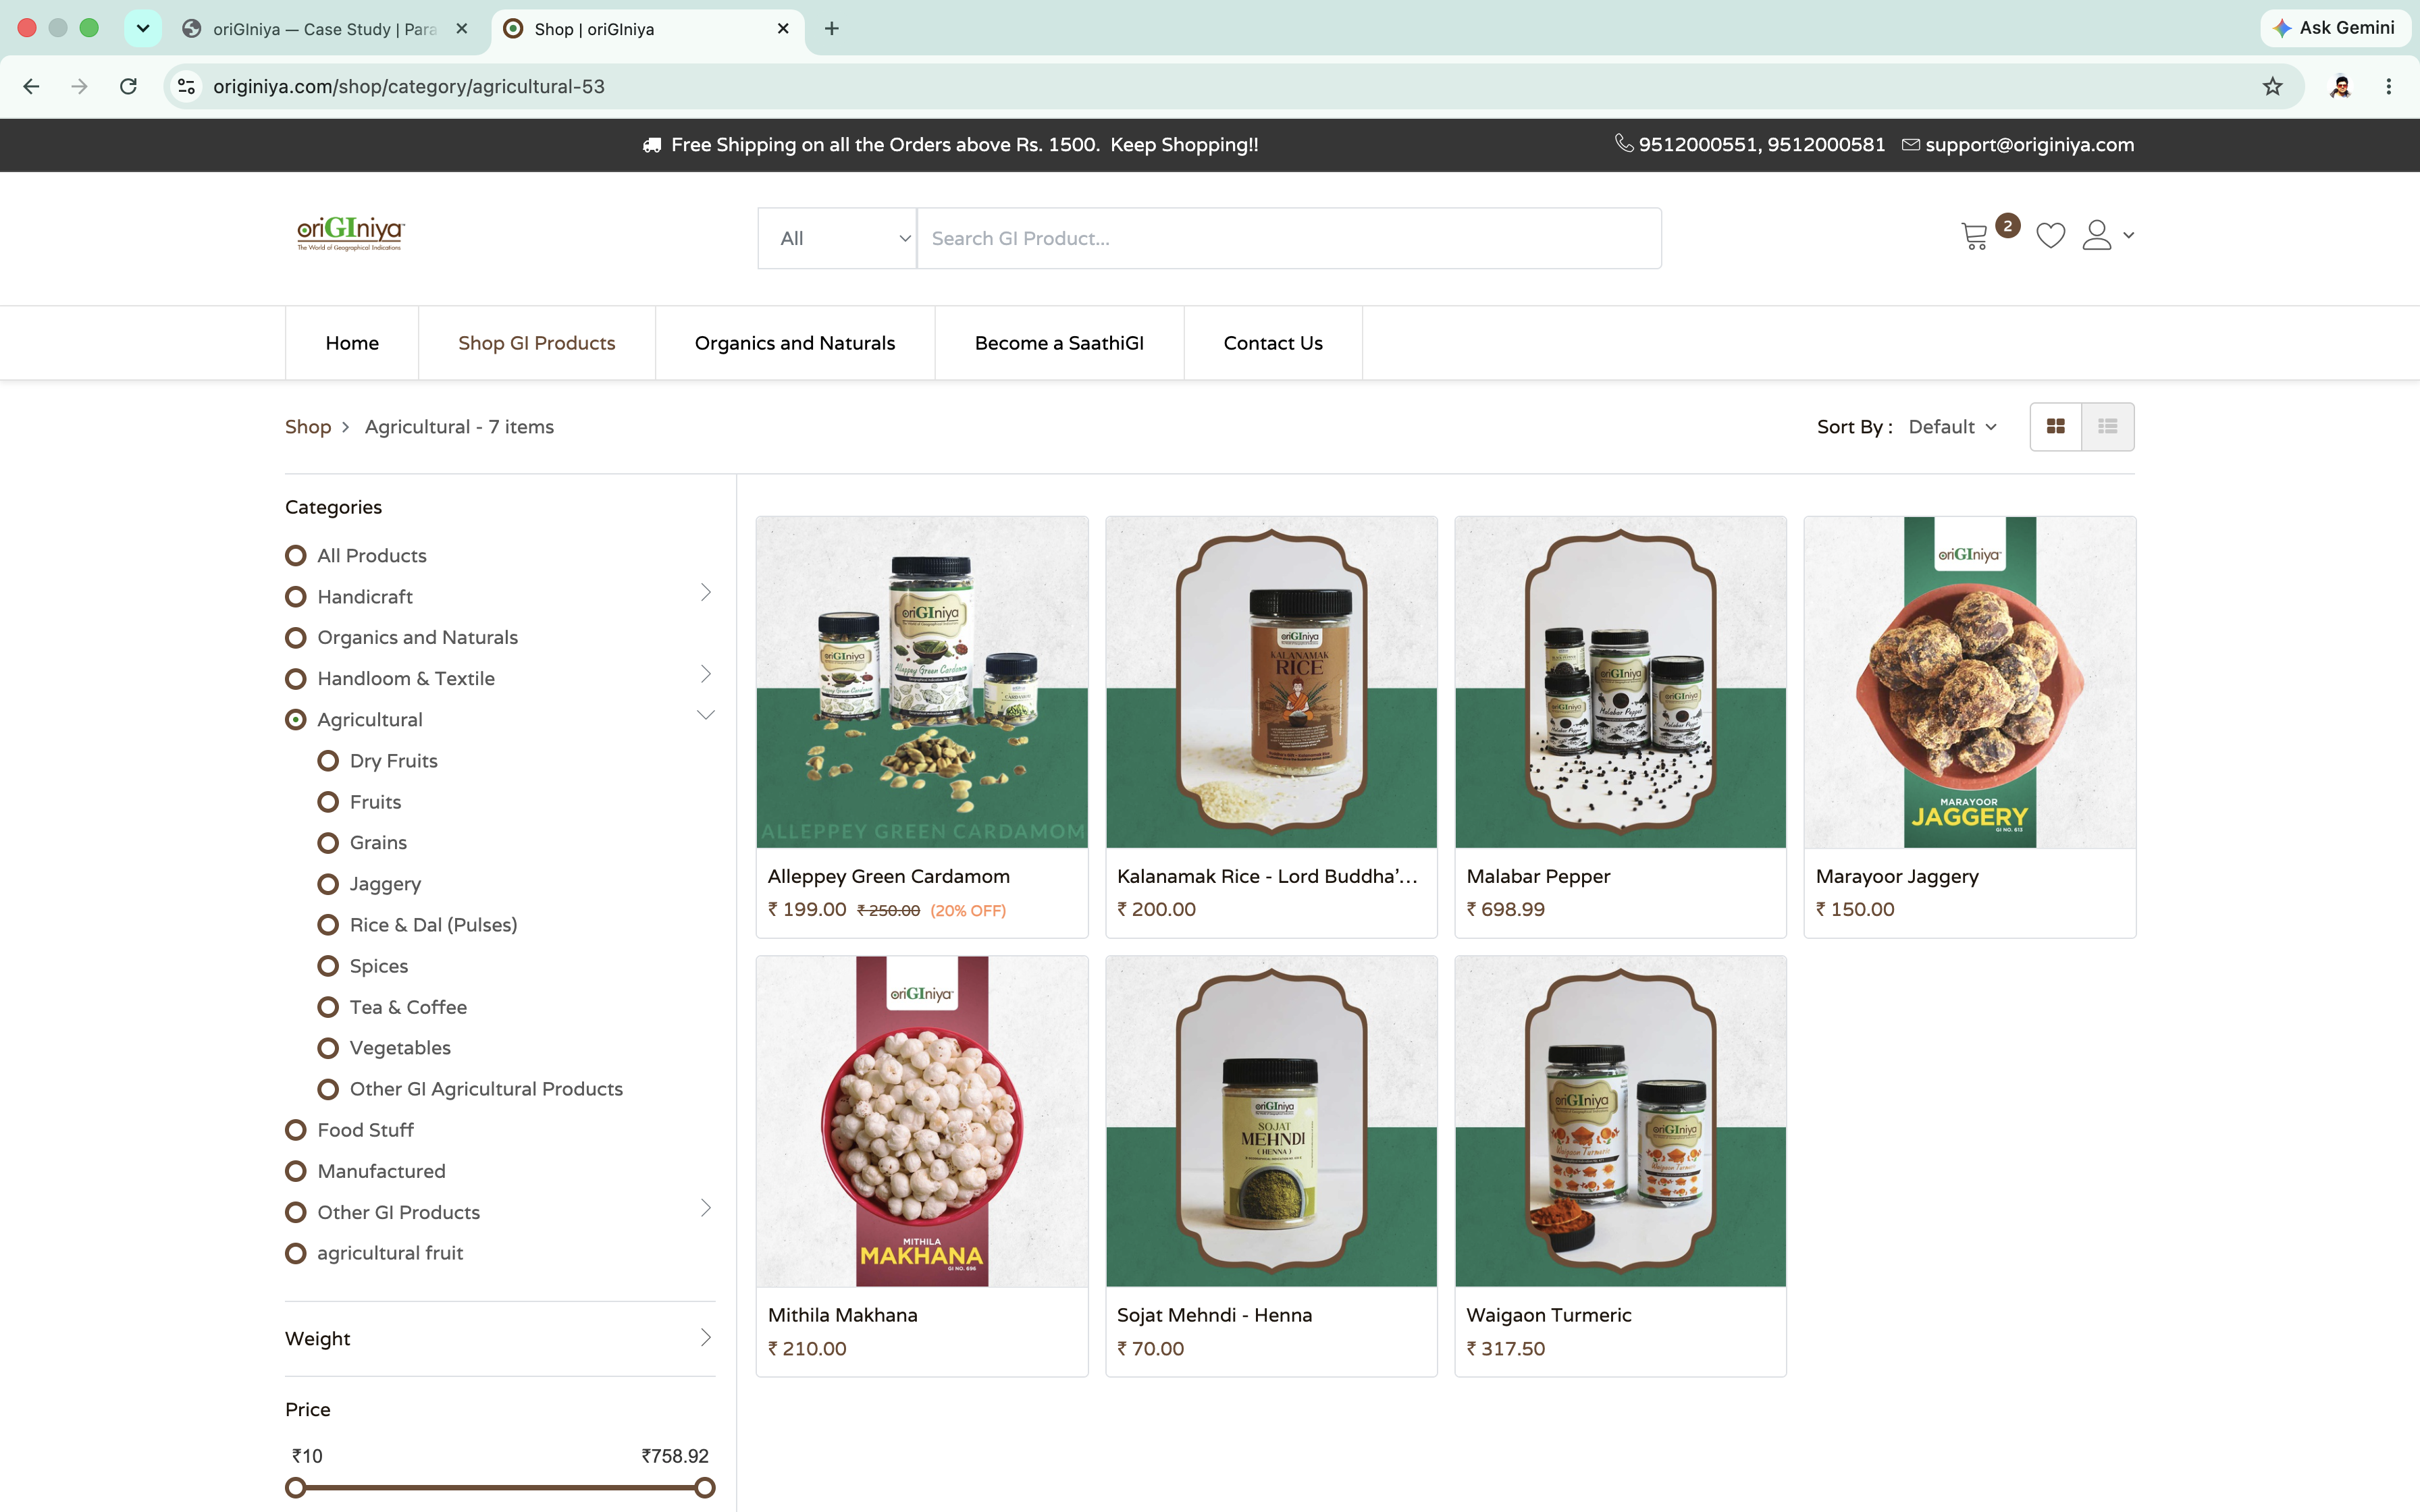
Task: Open Shop GI Products menu
Action: coord(537,343)
